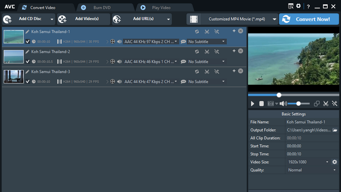
Task: Click the Convert Now! button
Action: [309, 19]
